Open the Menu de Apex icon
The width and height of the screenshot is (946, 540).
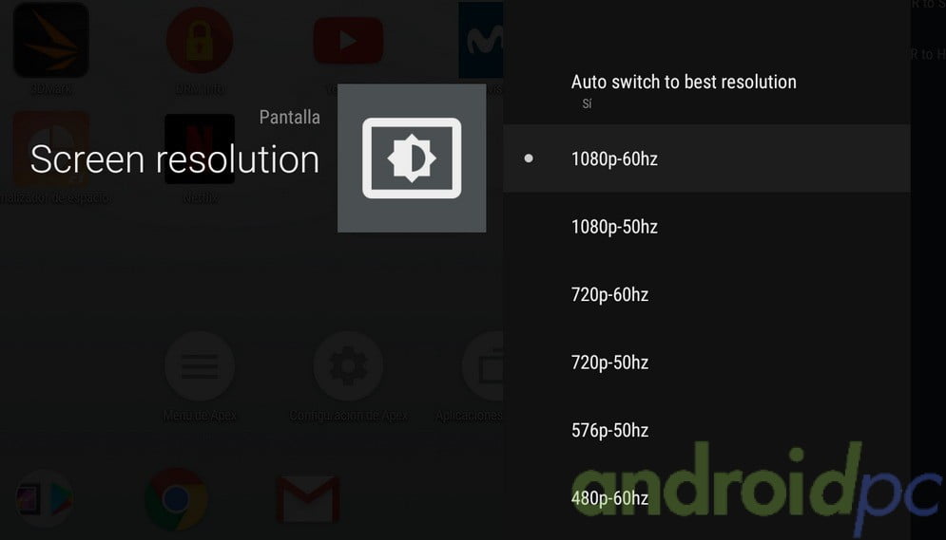tap(200, 365)
